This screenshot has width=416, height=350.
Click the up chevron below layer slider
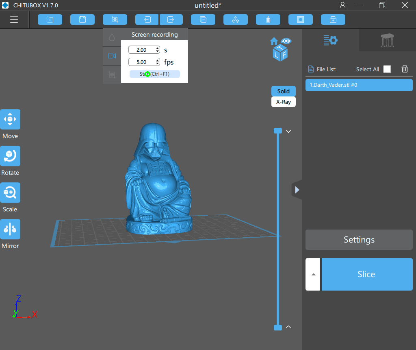[288, 327]
